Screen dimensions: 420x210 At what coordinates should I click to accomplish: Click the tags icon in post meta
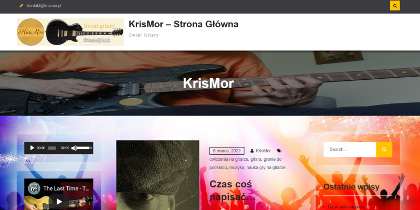click(x=279, y=151)
